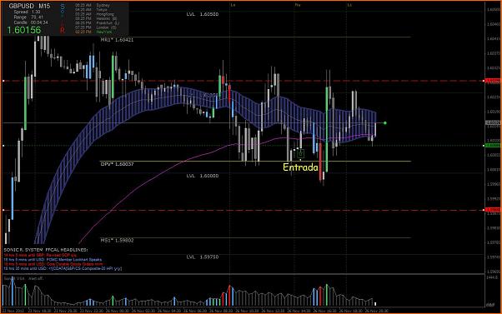Click the green entry box marker above Entrada
This screenshot has height=314, width=502.
(300, 154)
